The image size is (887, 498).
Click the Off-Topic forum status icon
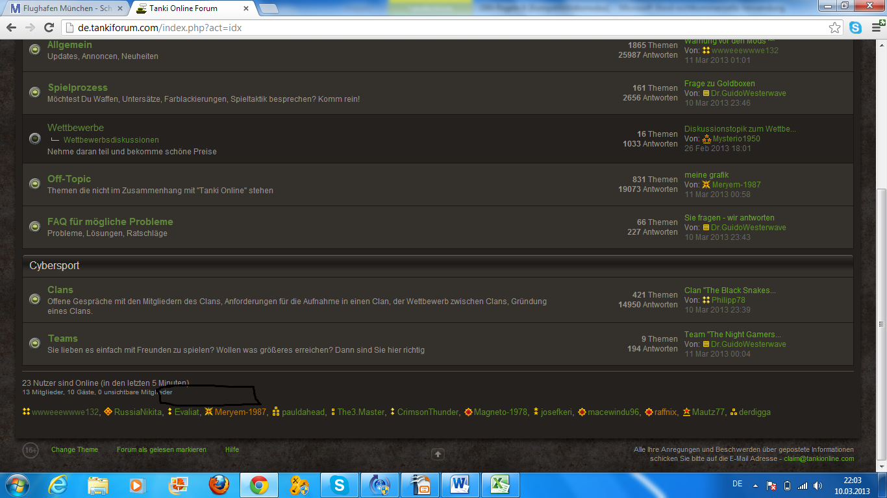[35, 184]
